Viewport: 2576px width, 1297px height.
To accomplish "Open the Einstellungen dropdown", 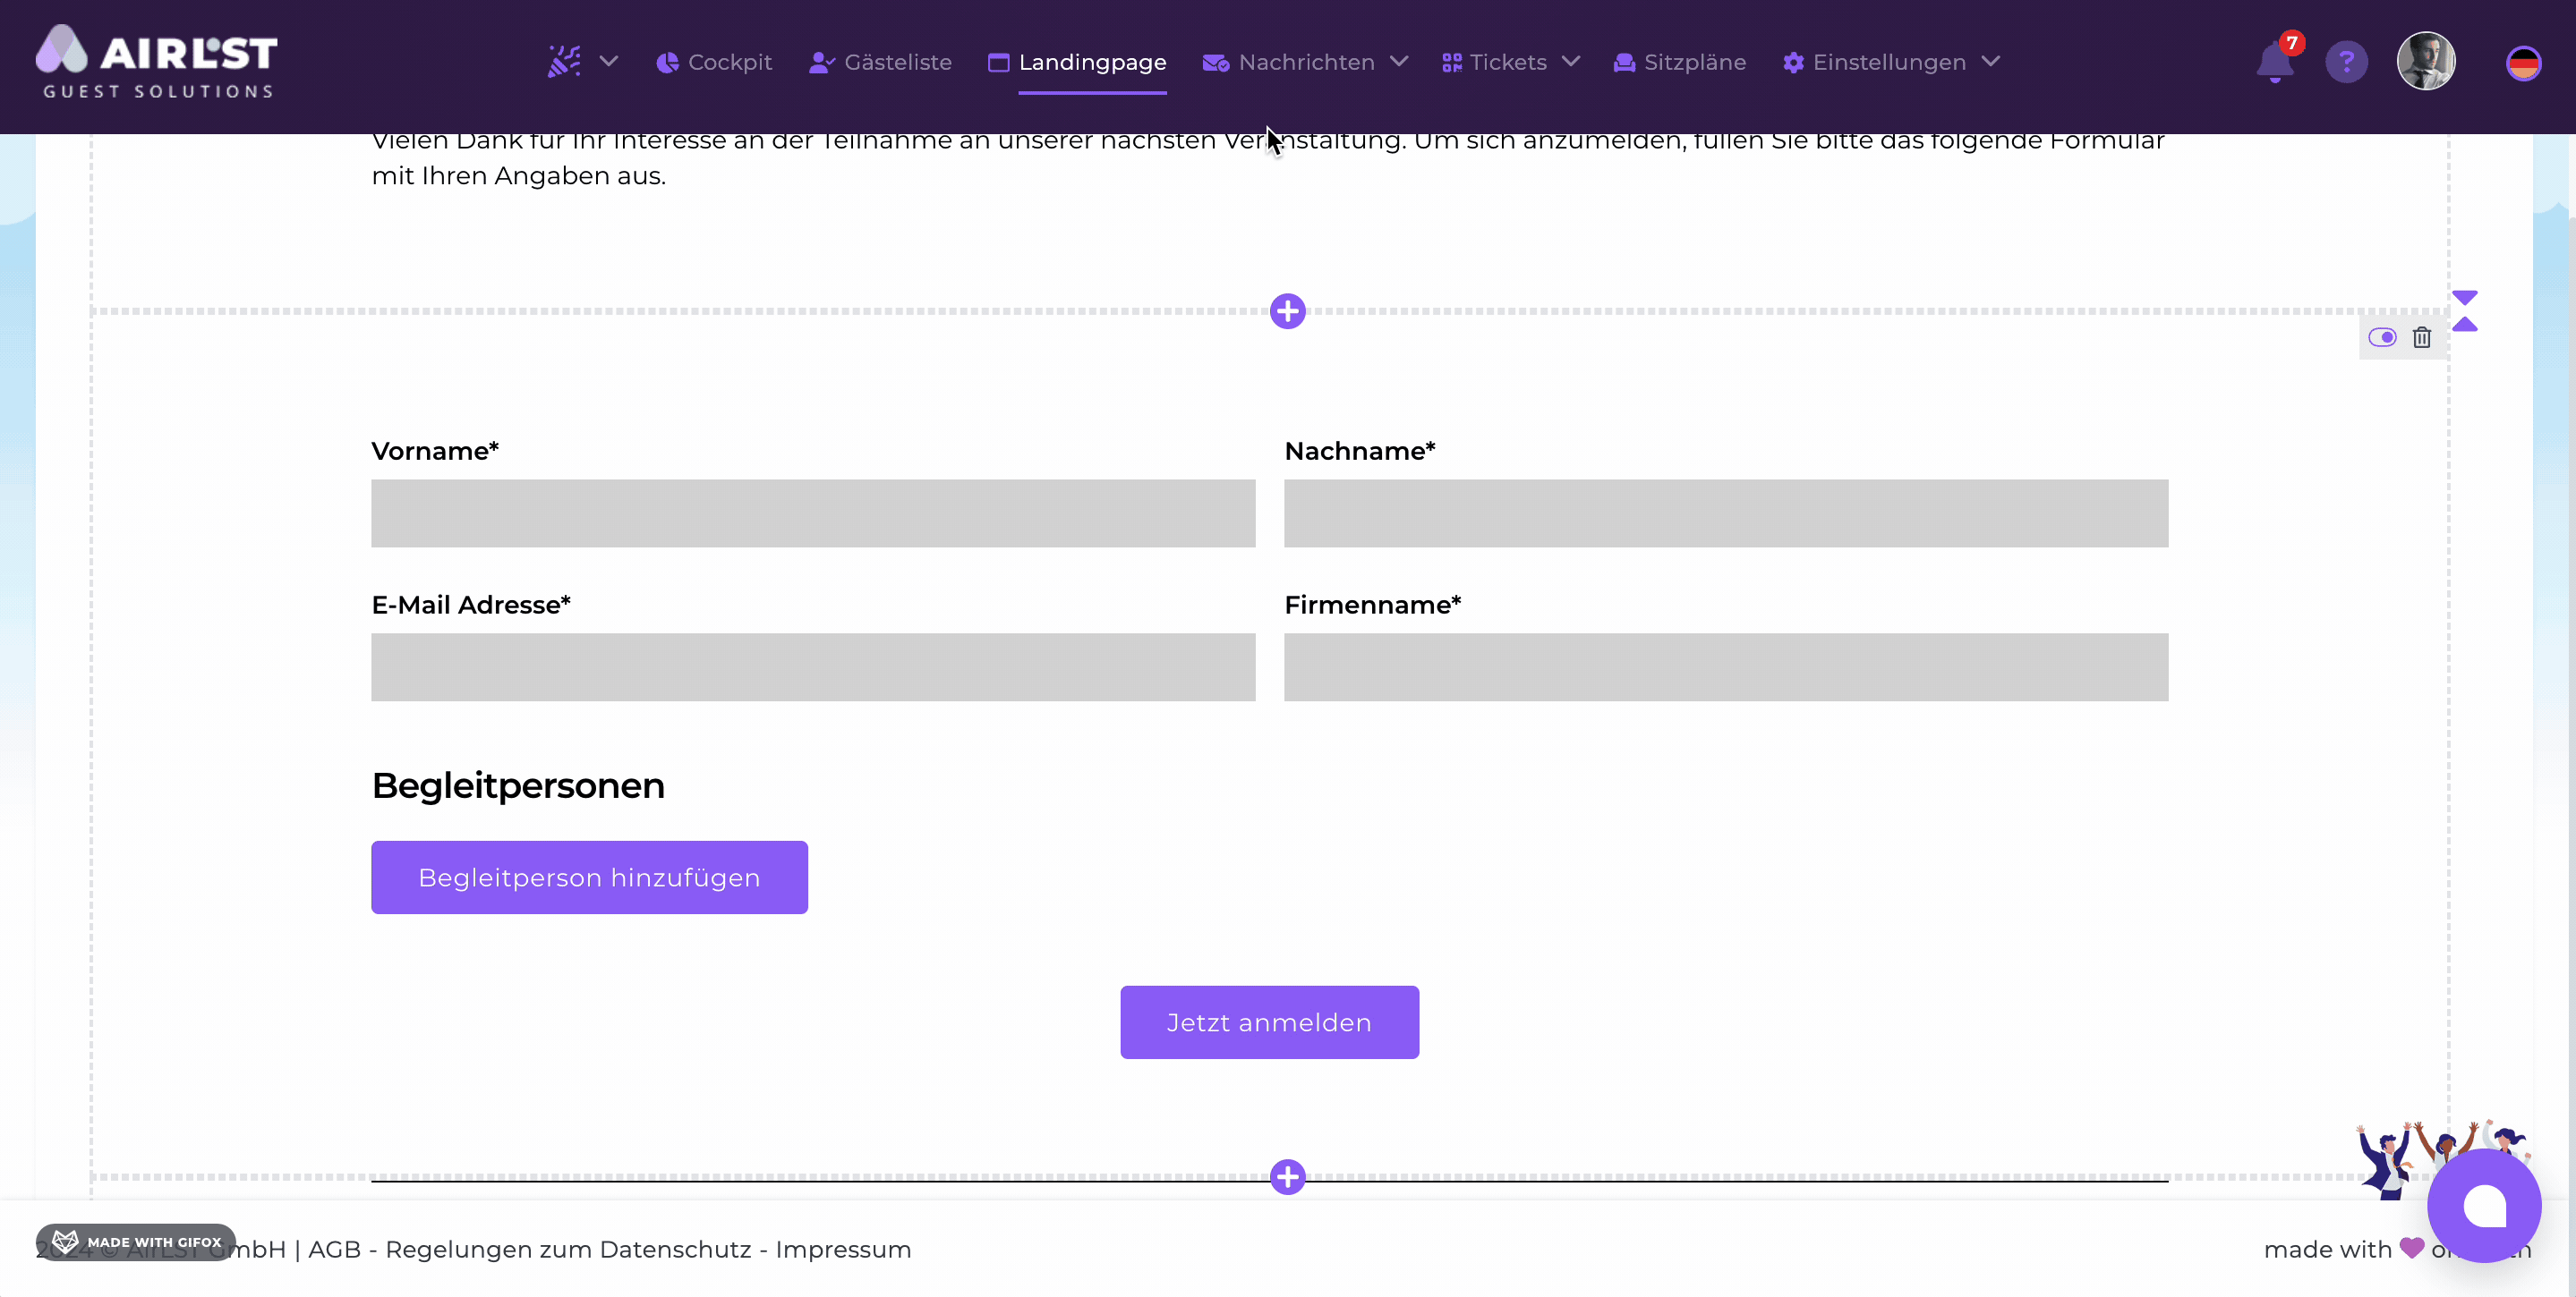I will pos(1890,62).
